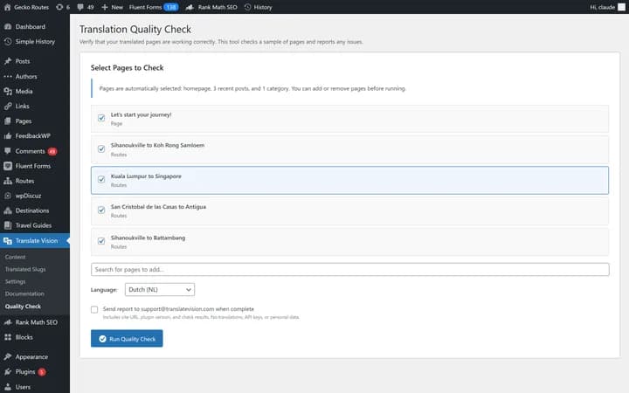
Task: Click the Dashboard gauge icon in the sidebar
Action: (x=8, y=26)
